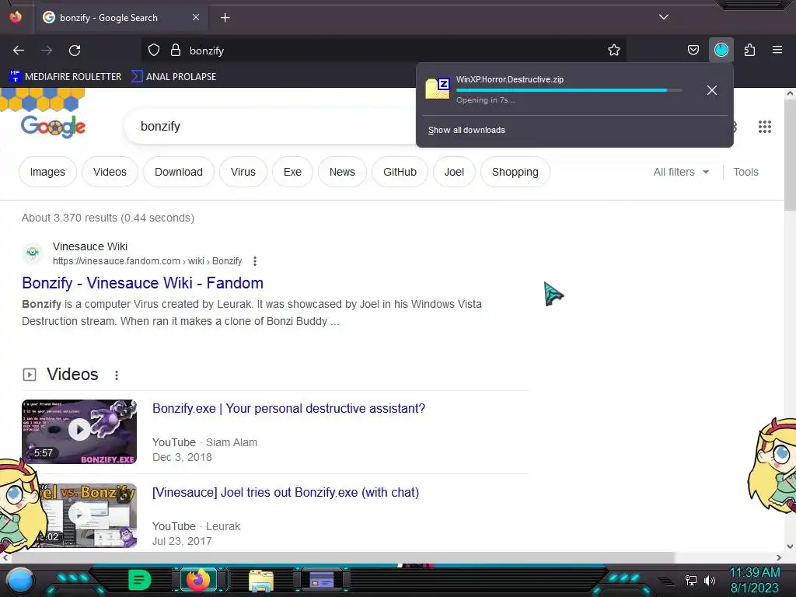Screen dimensions: 796x597
Task: Switch to Firefox in the taskbar
Action: click(x=198, y=580)
